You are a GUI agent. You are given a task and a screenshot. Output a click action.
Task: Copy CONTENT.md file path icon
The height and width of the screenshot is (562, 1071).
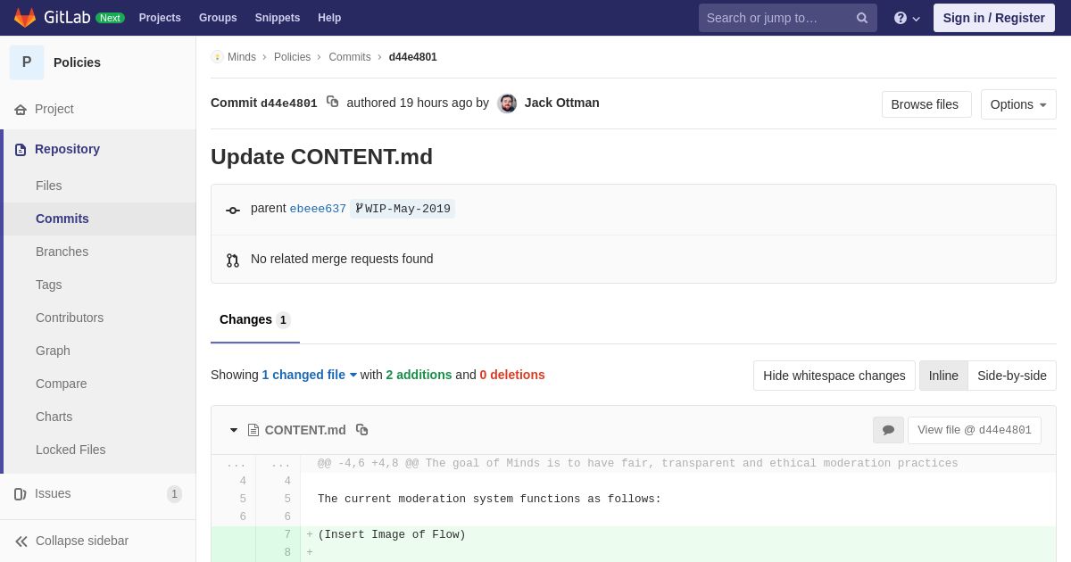click(x=362, y=430)
